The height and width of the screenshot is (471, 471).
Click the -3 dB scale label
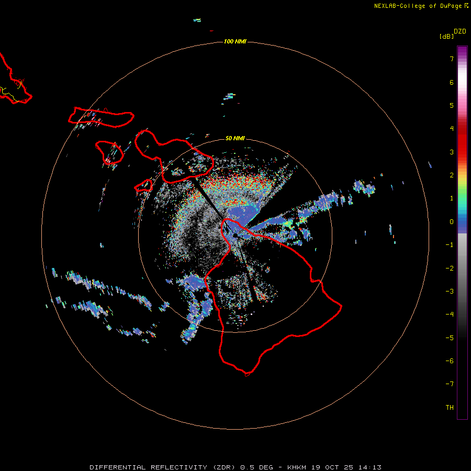[x=450, y=291]
